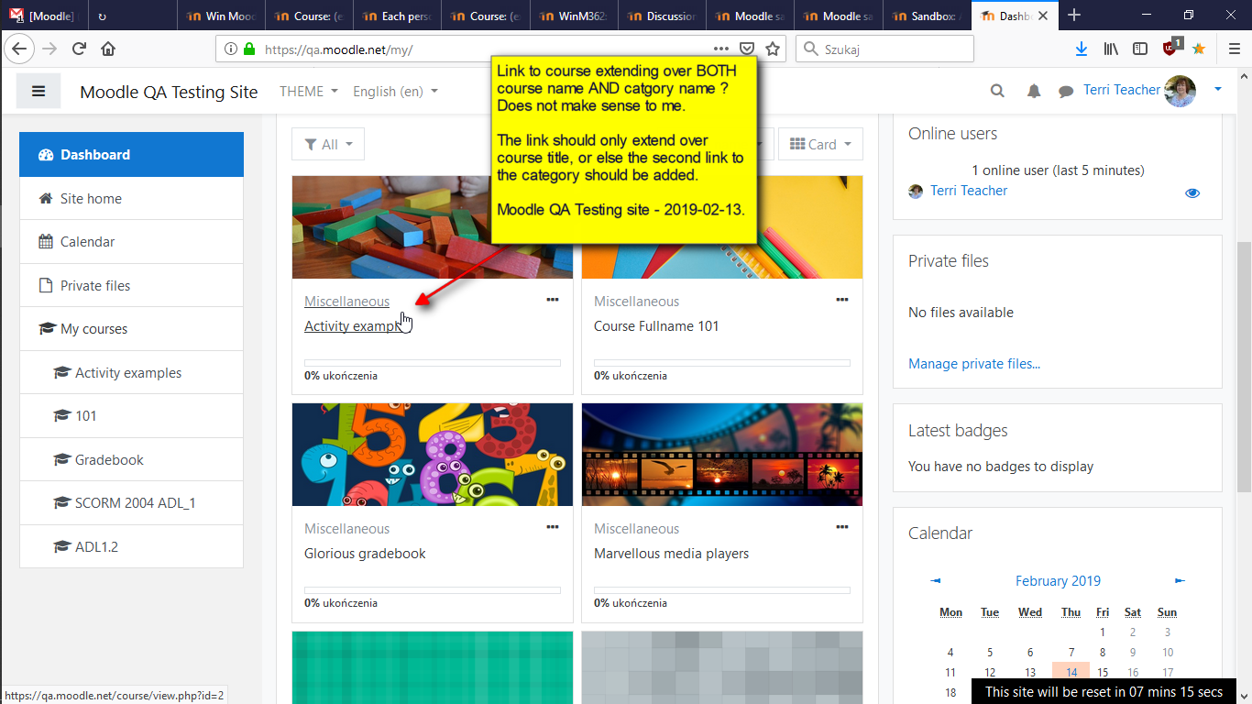Toggle the Firefox sidebar icon

tap(1140, 49)
